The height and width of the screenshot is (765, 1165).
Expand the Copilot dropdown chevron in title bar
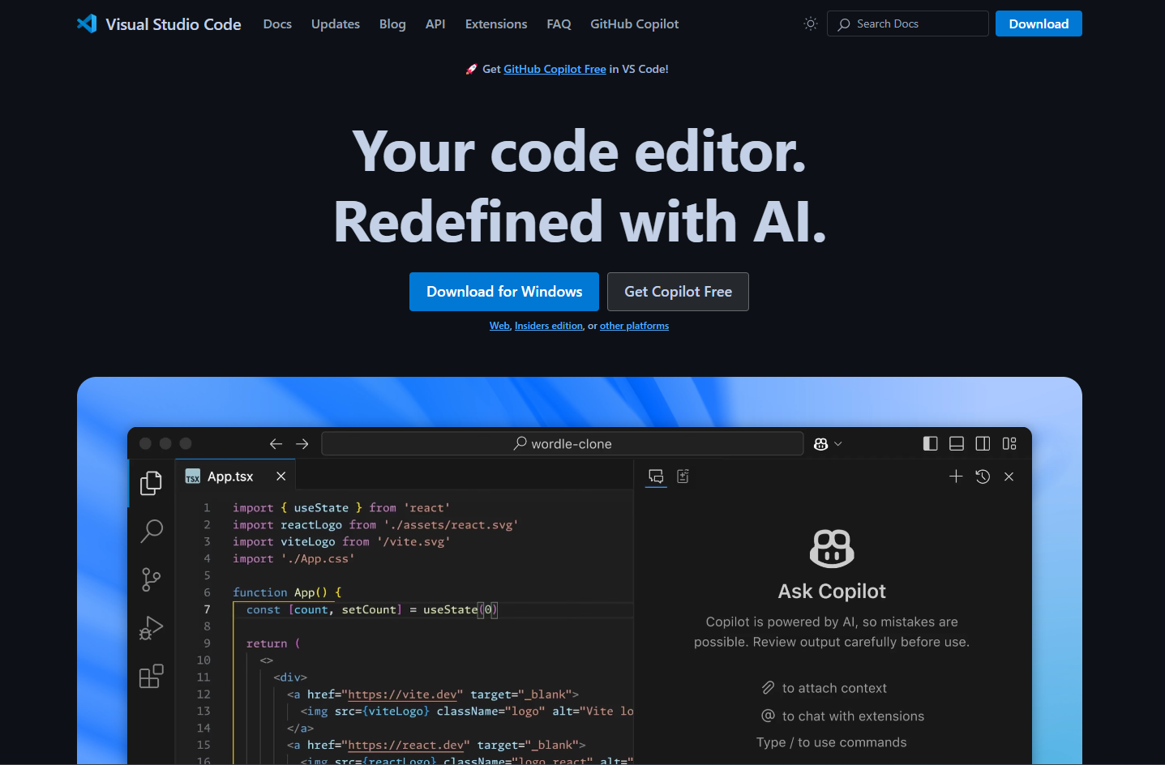838,444
